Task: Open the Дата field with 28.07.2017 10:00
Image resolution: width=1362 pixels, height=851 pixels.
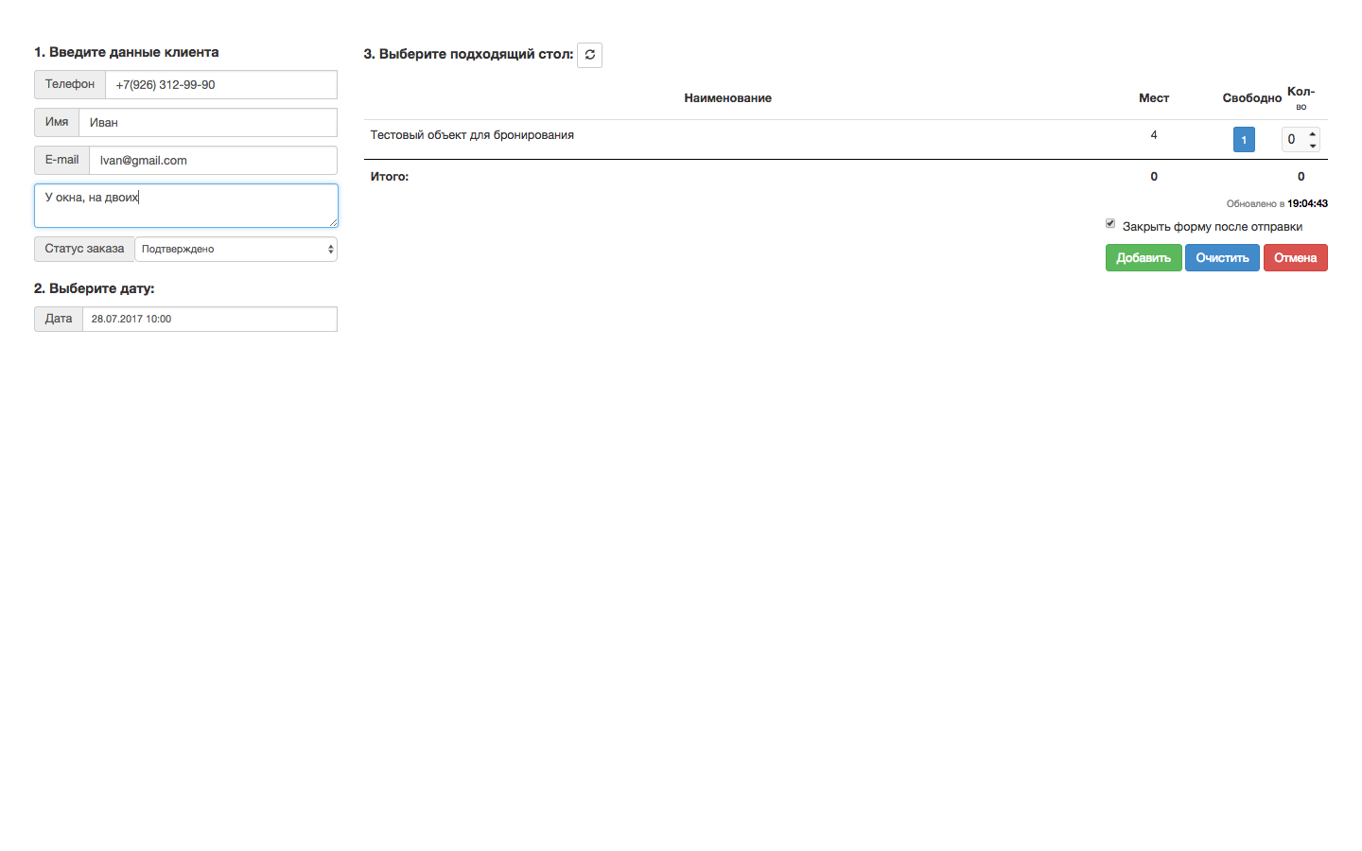Action: coord(210,319)
